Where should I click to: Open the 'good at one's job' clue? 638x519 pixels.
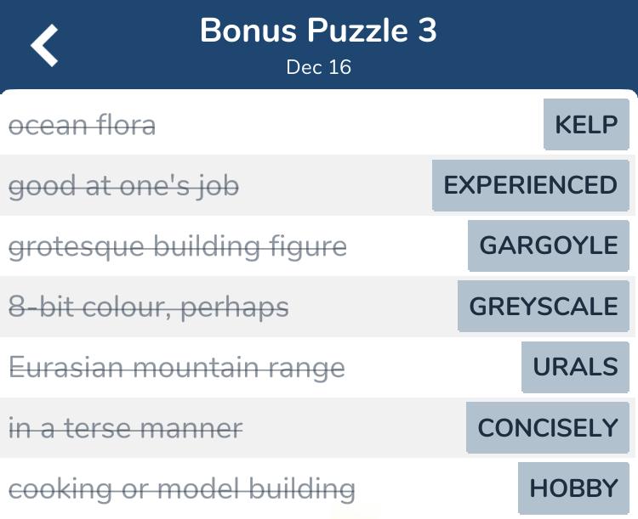click(123, 187)
